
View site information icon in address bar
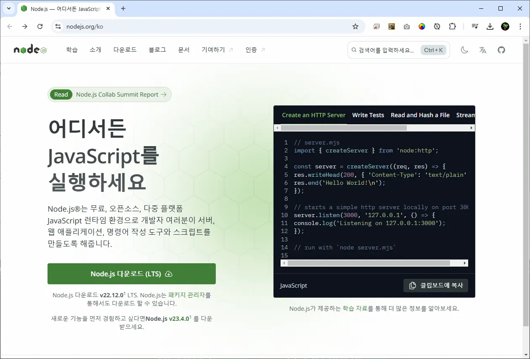tap(58, 26)
